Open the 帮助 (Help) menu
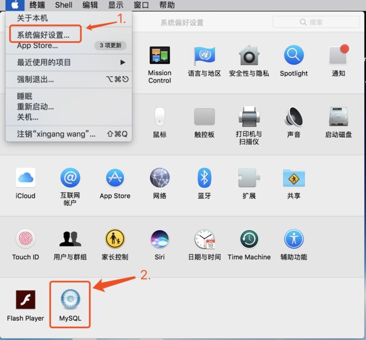 [167, 5]
